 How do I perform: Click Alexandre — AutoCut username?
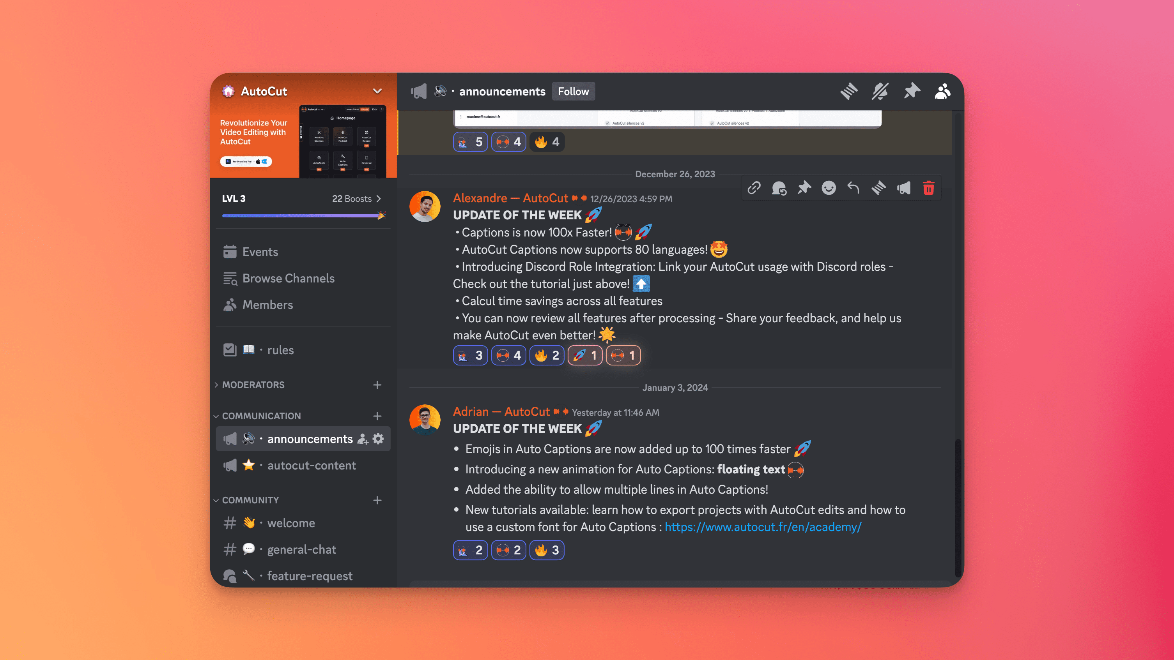[510, 198]
